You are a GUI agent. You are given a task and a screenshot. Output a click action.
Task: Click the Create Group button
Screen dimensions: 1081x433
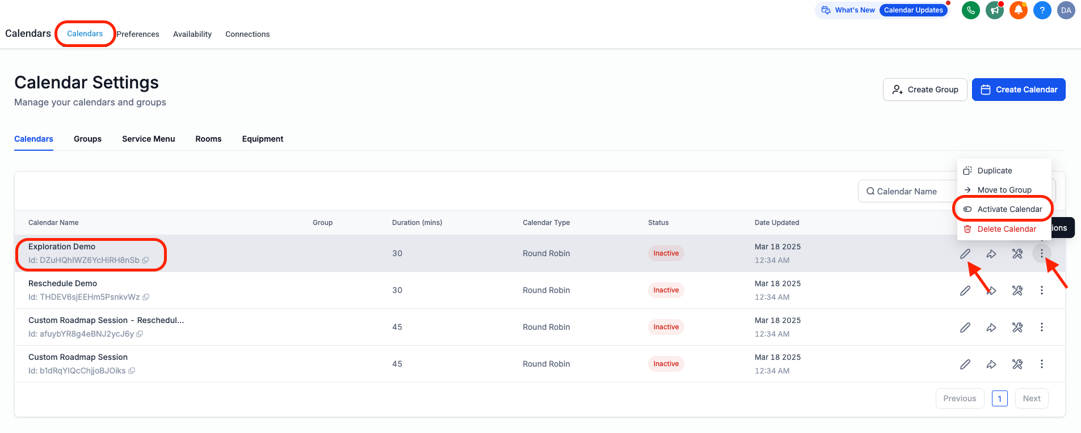(x=924, y=90)
